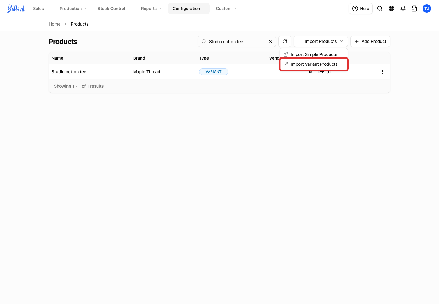Viewport: 439px width, 304px height.
Task: Open the QR code scanner icon
Action: pos(391,9)
